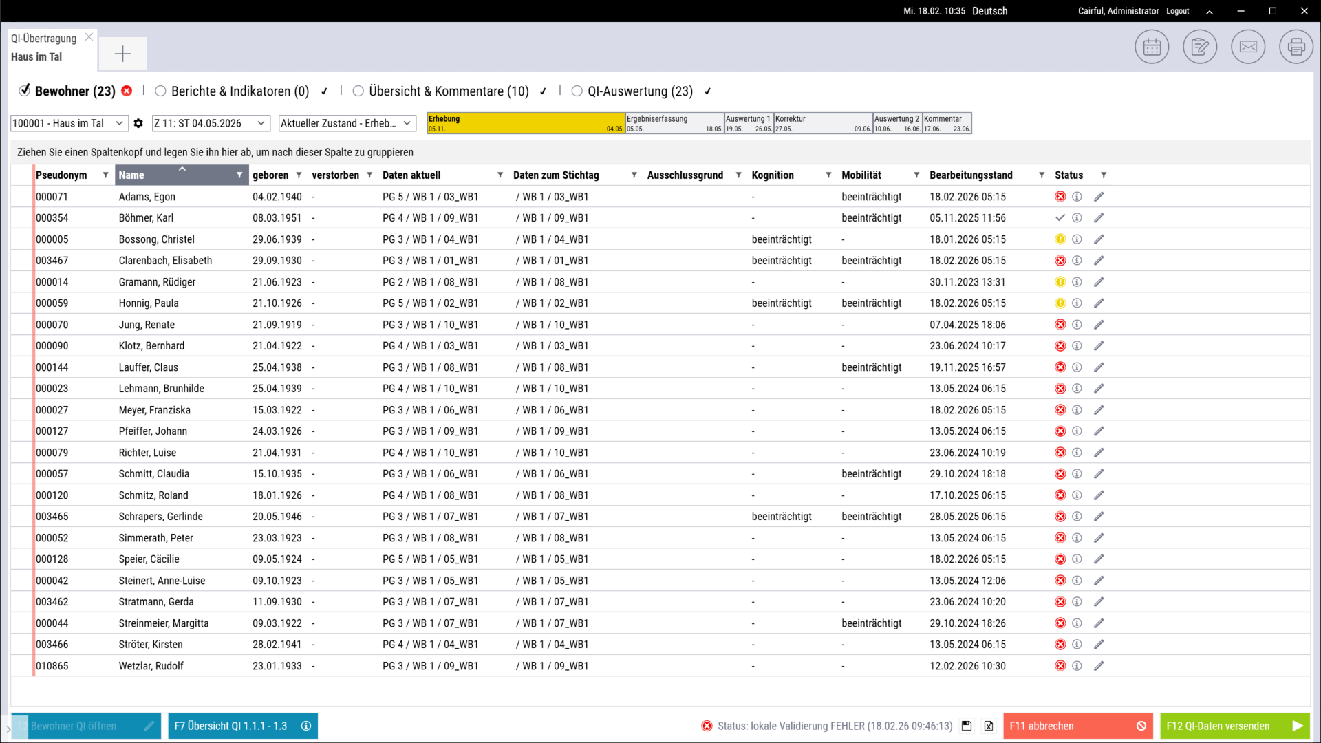The height and width of the screenshot is (743, 1321).
Task: Click the yellow Erhebung phase in timeline
Action: pos(525,123)
